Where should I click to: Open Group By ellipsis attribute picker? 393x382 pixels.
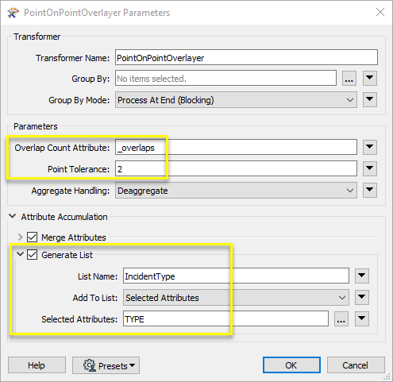(349, 79)
